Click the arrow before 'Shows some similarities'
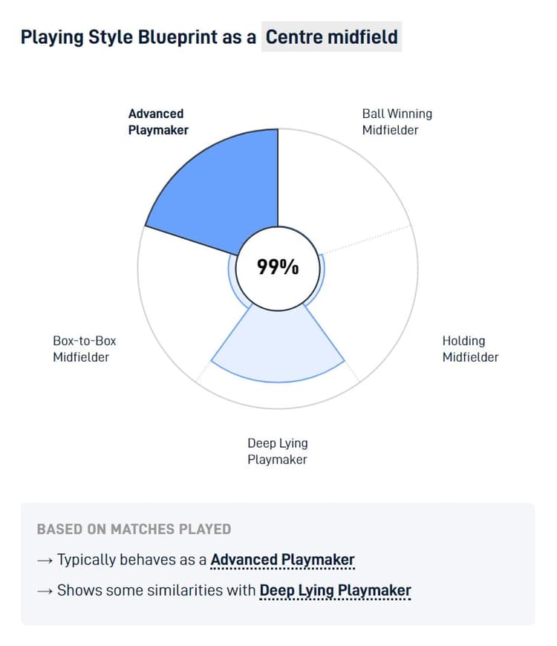Image resolution: width=557 pixels, height=646 pixels. point(45,591)
